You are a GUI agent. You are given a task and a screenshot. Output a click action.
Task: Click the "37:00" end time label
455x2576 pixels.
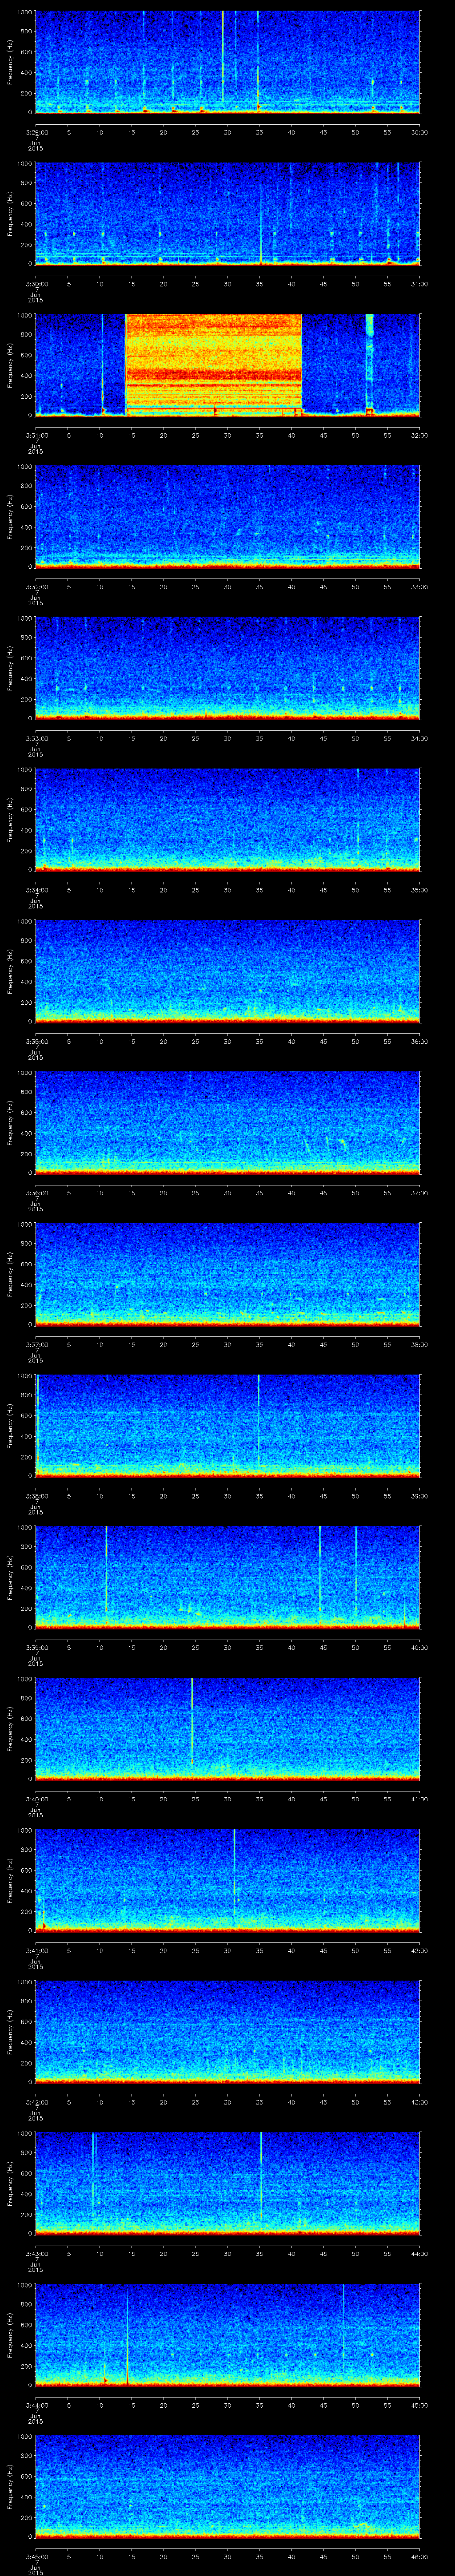[419, 1193]
